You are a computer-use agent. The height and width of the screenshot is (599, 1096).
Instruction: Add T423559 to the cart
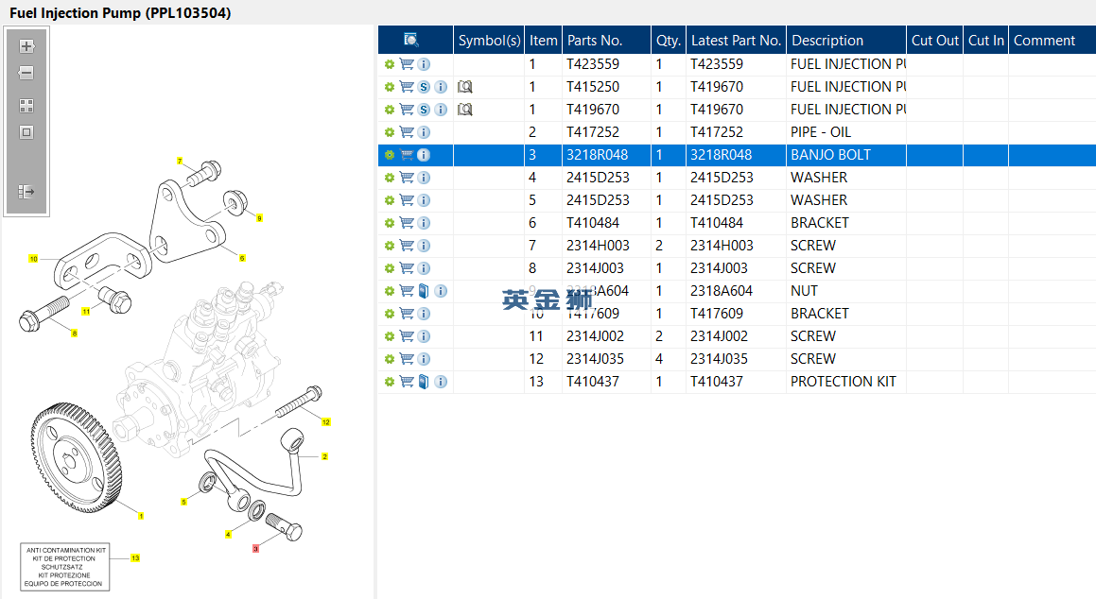(407, 64)
